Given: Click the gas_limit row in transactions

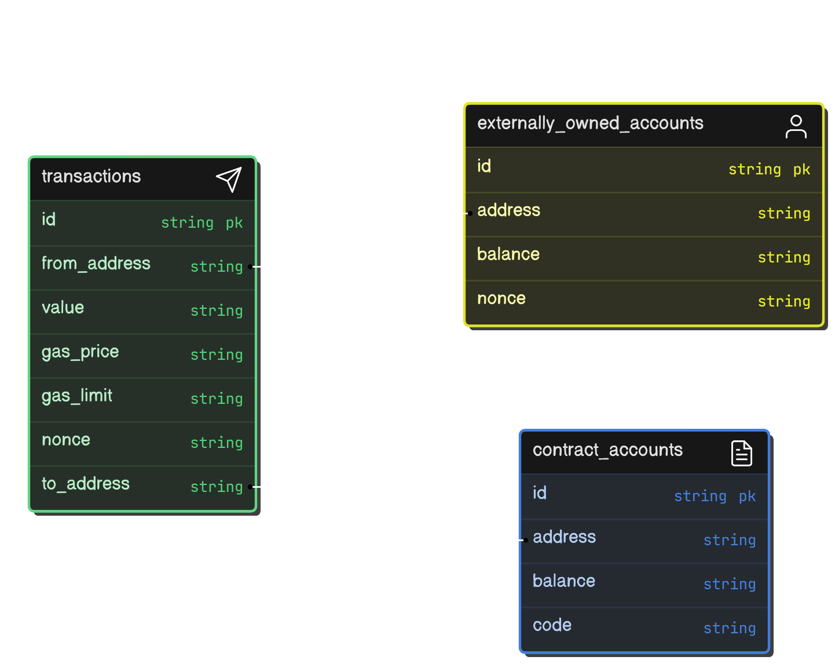Looking at the screenshot, I should pos(142,396).
